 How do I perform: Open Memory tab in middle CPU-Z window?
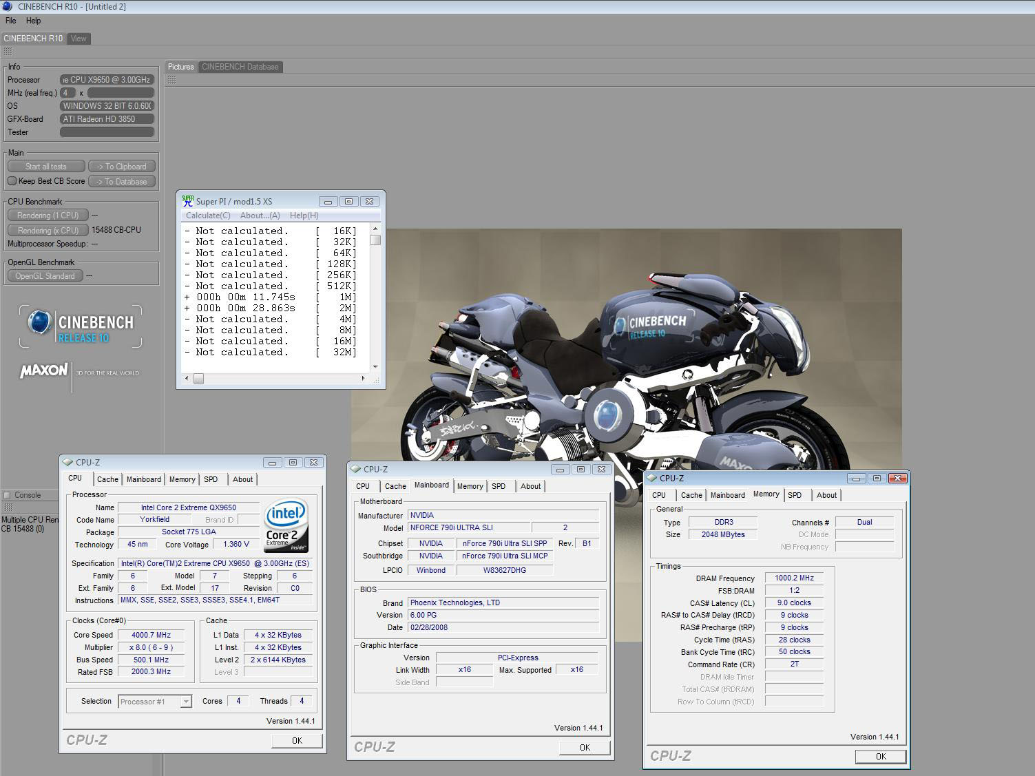[x=470, y=486]
